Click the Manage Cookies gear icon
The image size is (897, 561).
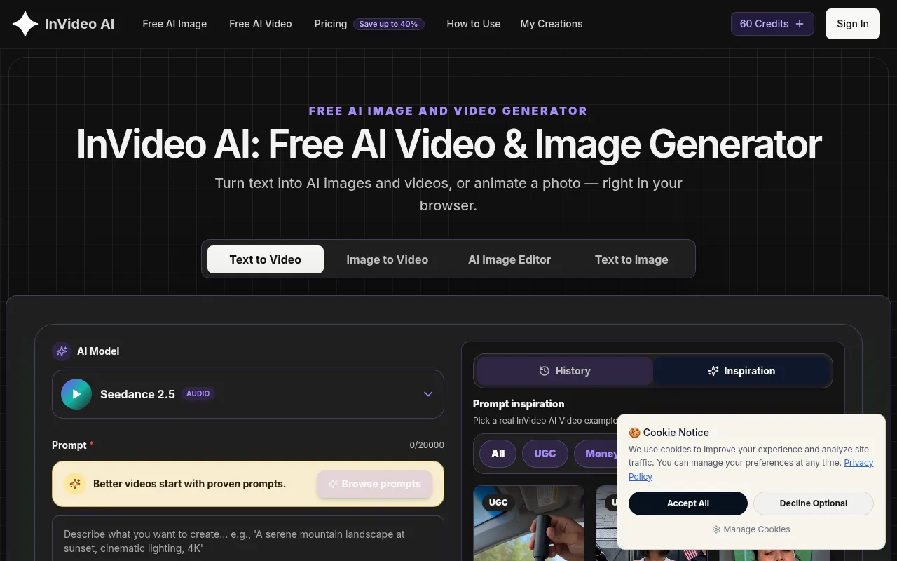tap(716, 529)
